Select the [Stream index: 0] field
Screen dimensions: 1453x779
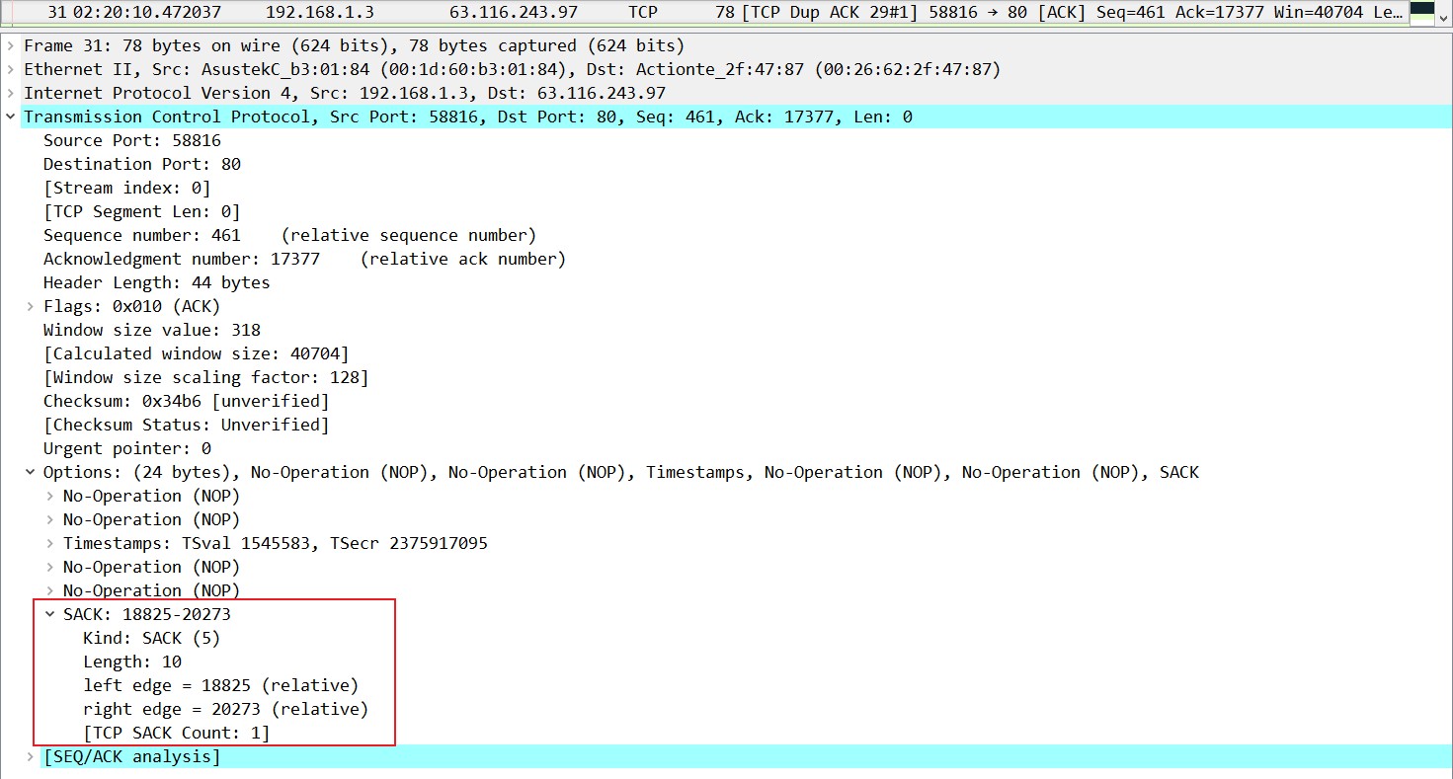coord(126,188)
